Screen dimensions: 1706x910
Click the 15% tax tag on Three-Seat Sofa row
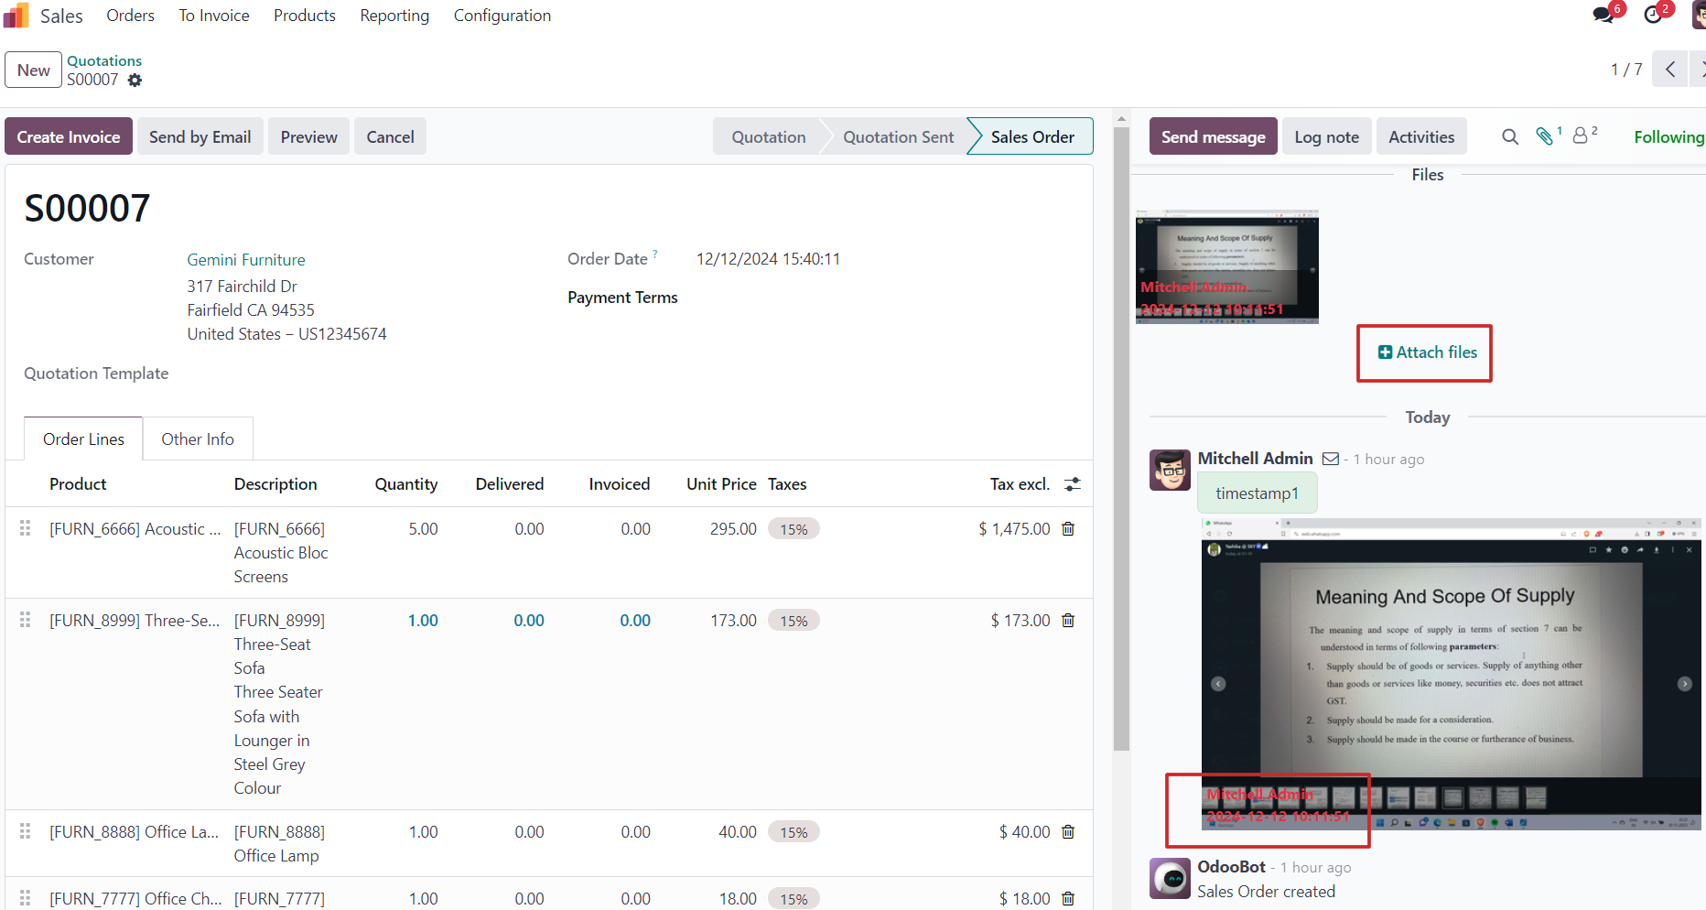(794, 621)
